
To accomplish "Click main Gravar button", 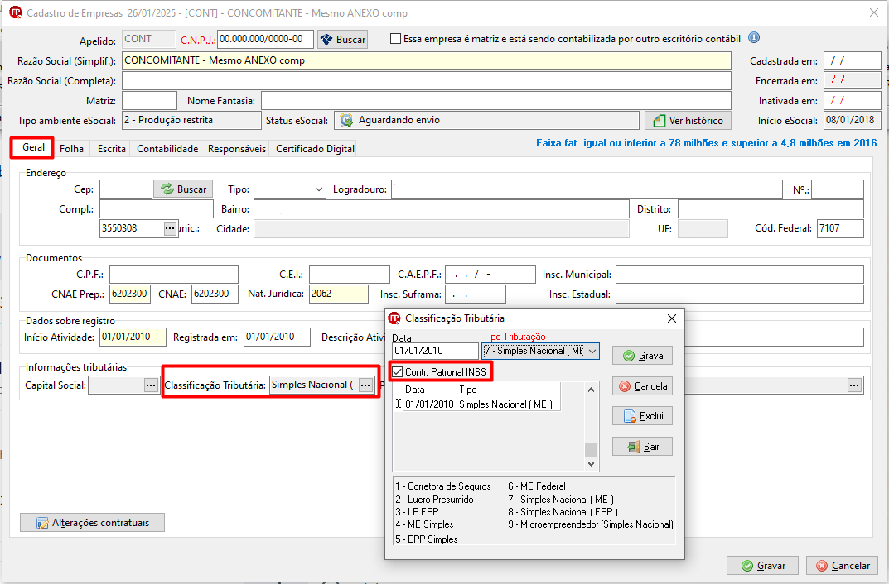I will (762, 565).
